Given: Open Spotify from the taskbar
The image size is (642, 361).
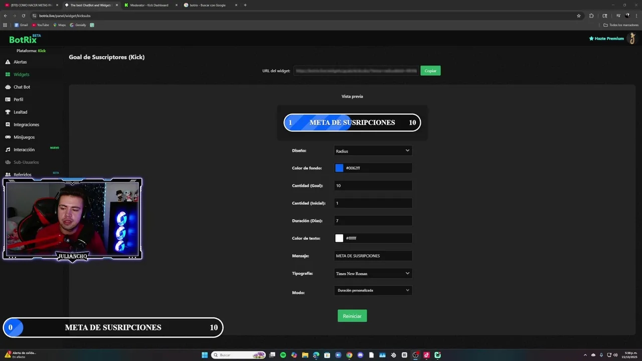Looking at the screenshot, I should (283, 355).
